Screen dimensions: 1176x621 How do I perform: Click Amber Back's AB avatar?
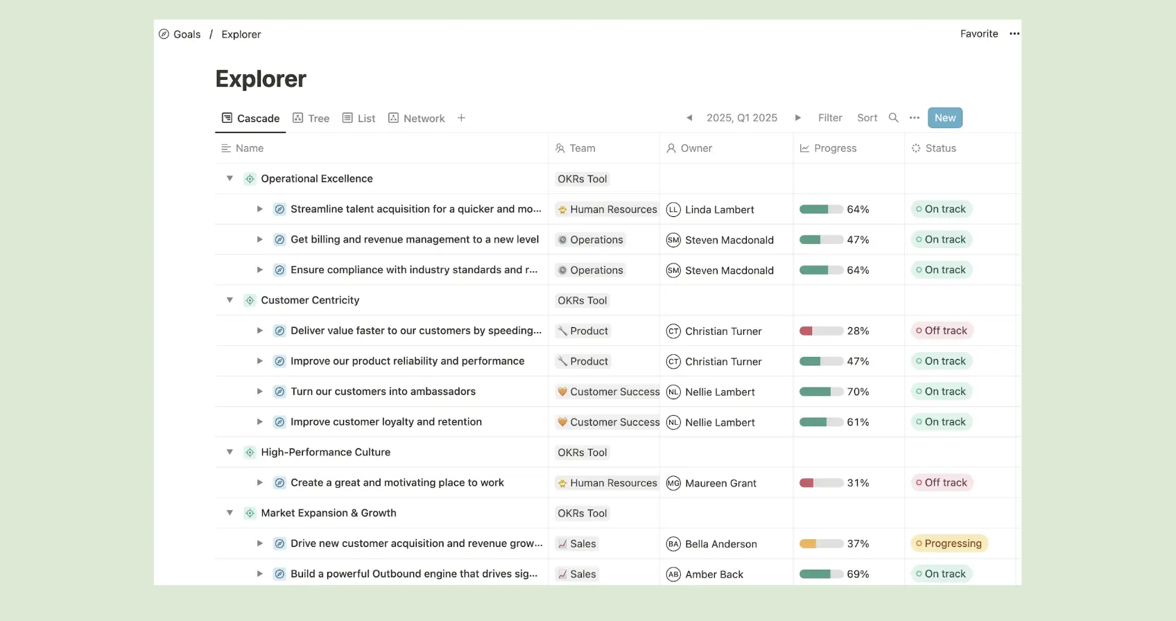(673, 574)
